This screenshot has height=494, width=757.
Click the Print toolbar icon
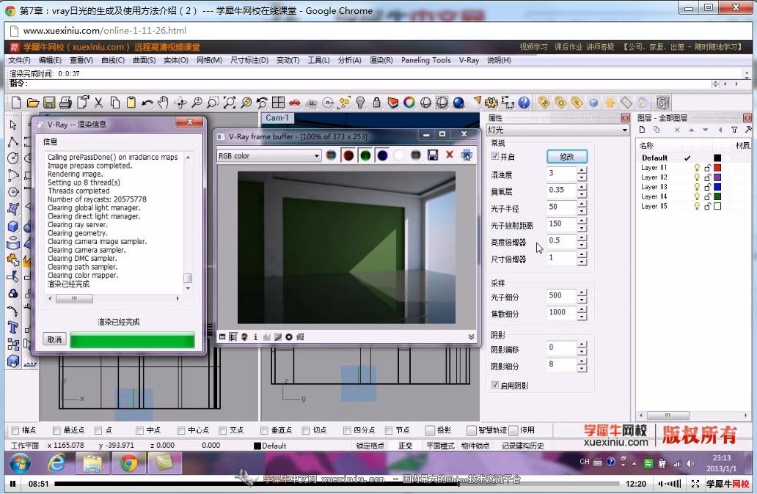tap(65, 103)
